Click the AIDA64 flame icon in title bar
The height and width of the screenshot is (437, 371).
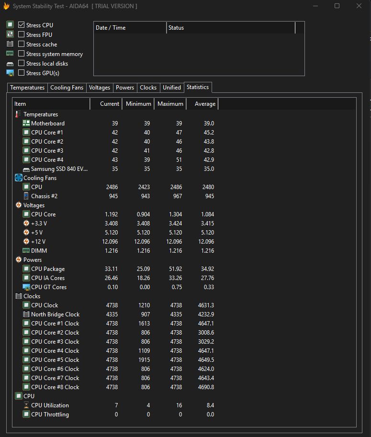tap(6, 6)
